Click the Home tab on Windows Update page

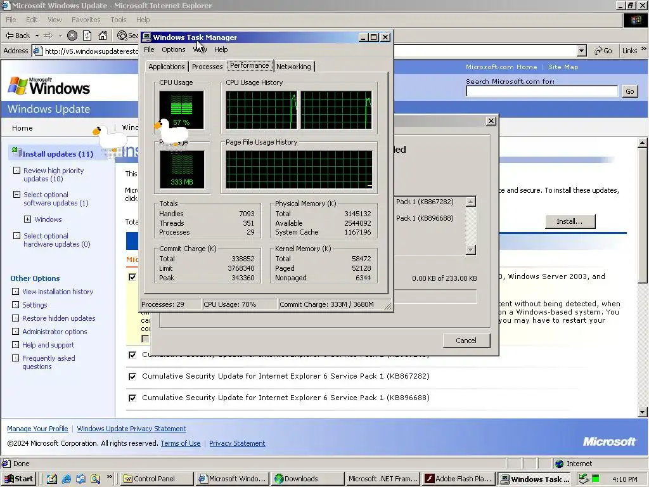pos(22,128)
